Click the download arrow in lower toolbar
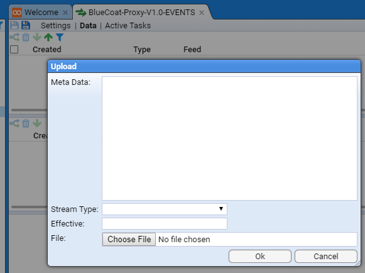The image size is (365, 273). click(37, 123)
